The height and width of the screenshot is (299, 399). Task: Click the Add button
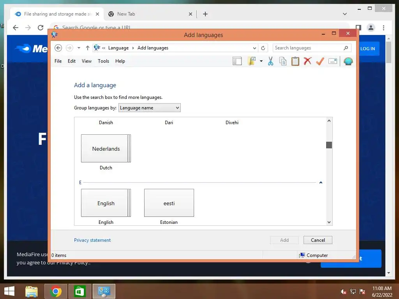284,240
